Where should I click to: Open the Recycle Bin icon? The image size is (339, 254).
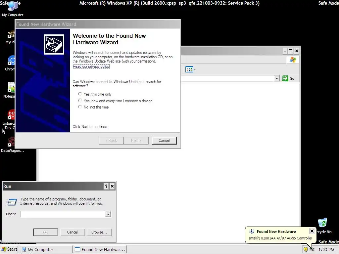click(323, 226)
